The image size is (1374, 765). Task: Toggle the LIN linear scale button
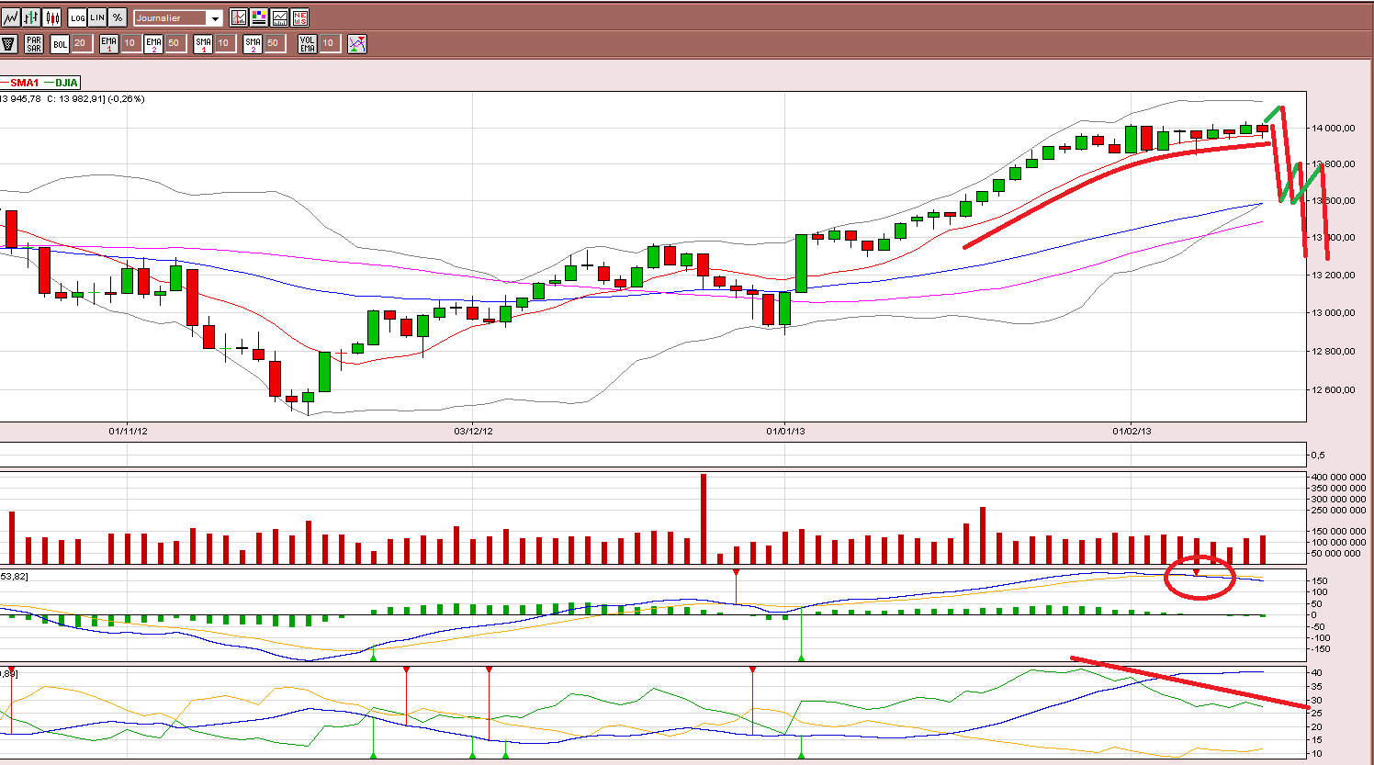(x=97, y=17)
